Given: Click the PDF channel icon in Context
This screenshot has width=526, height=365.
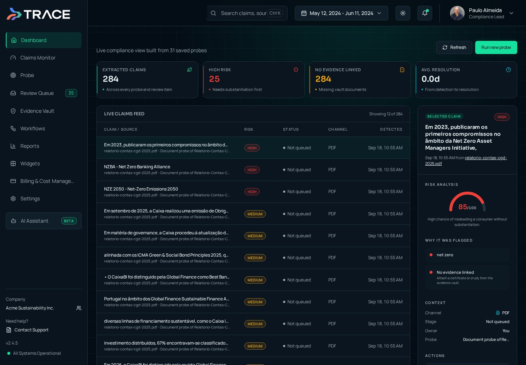Looking at the screenshot, I should click(x=498, y=313).
